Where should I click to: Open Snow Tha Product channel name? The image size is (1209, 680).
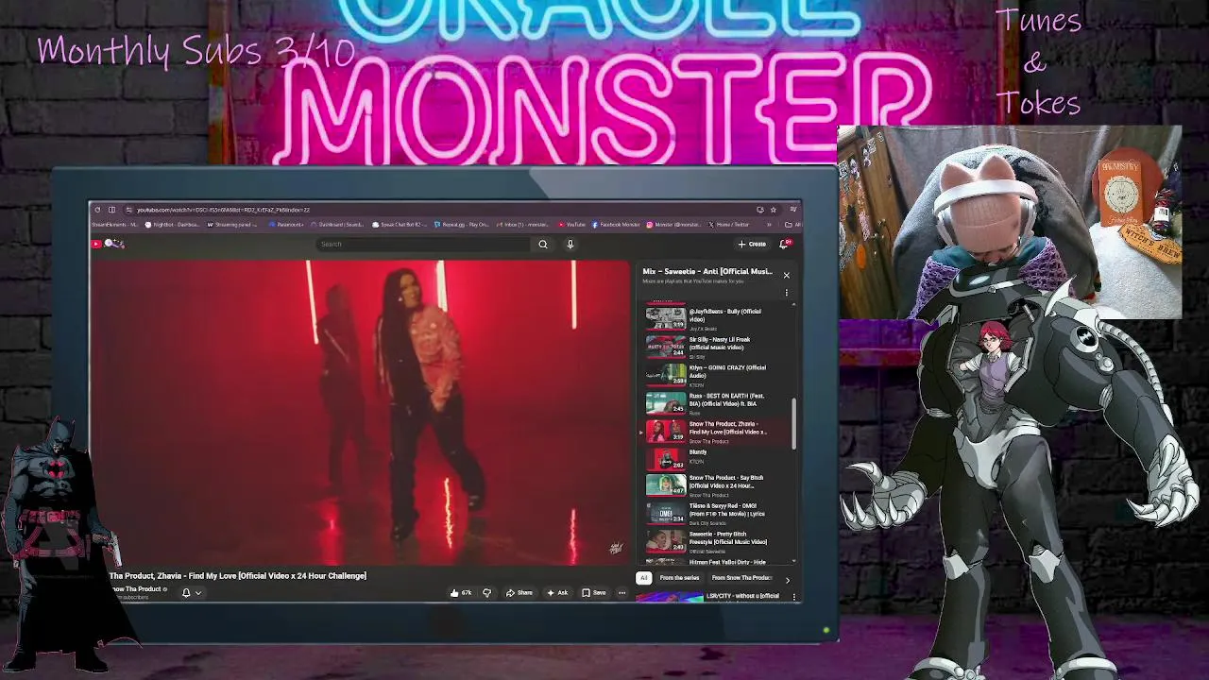click(136, 589)
